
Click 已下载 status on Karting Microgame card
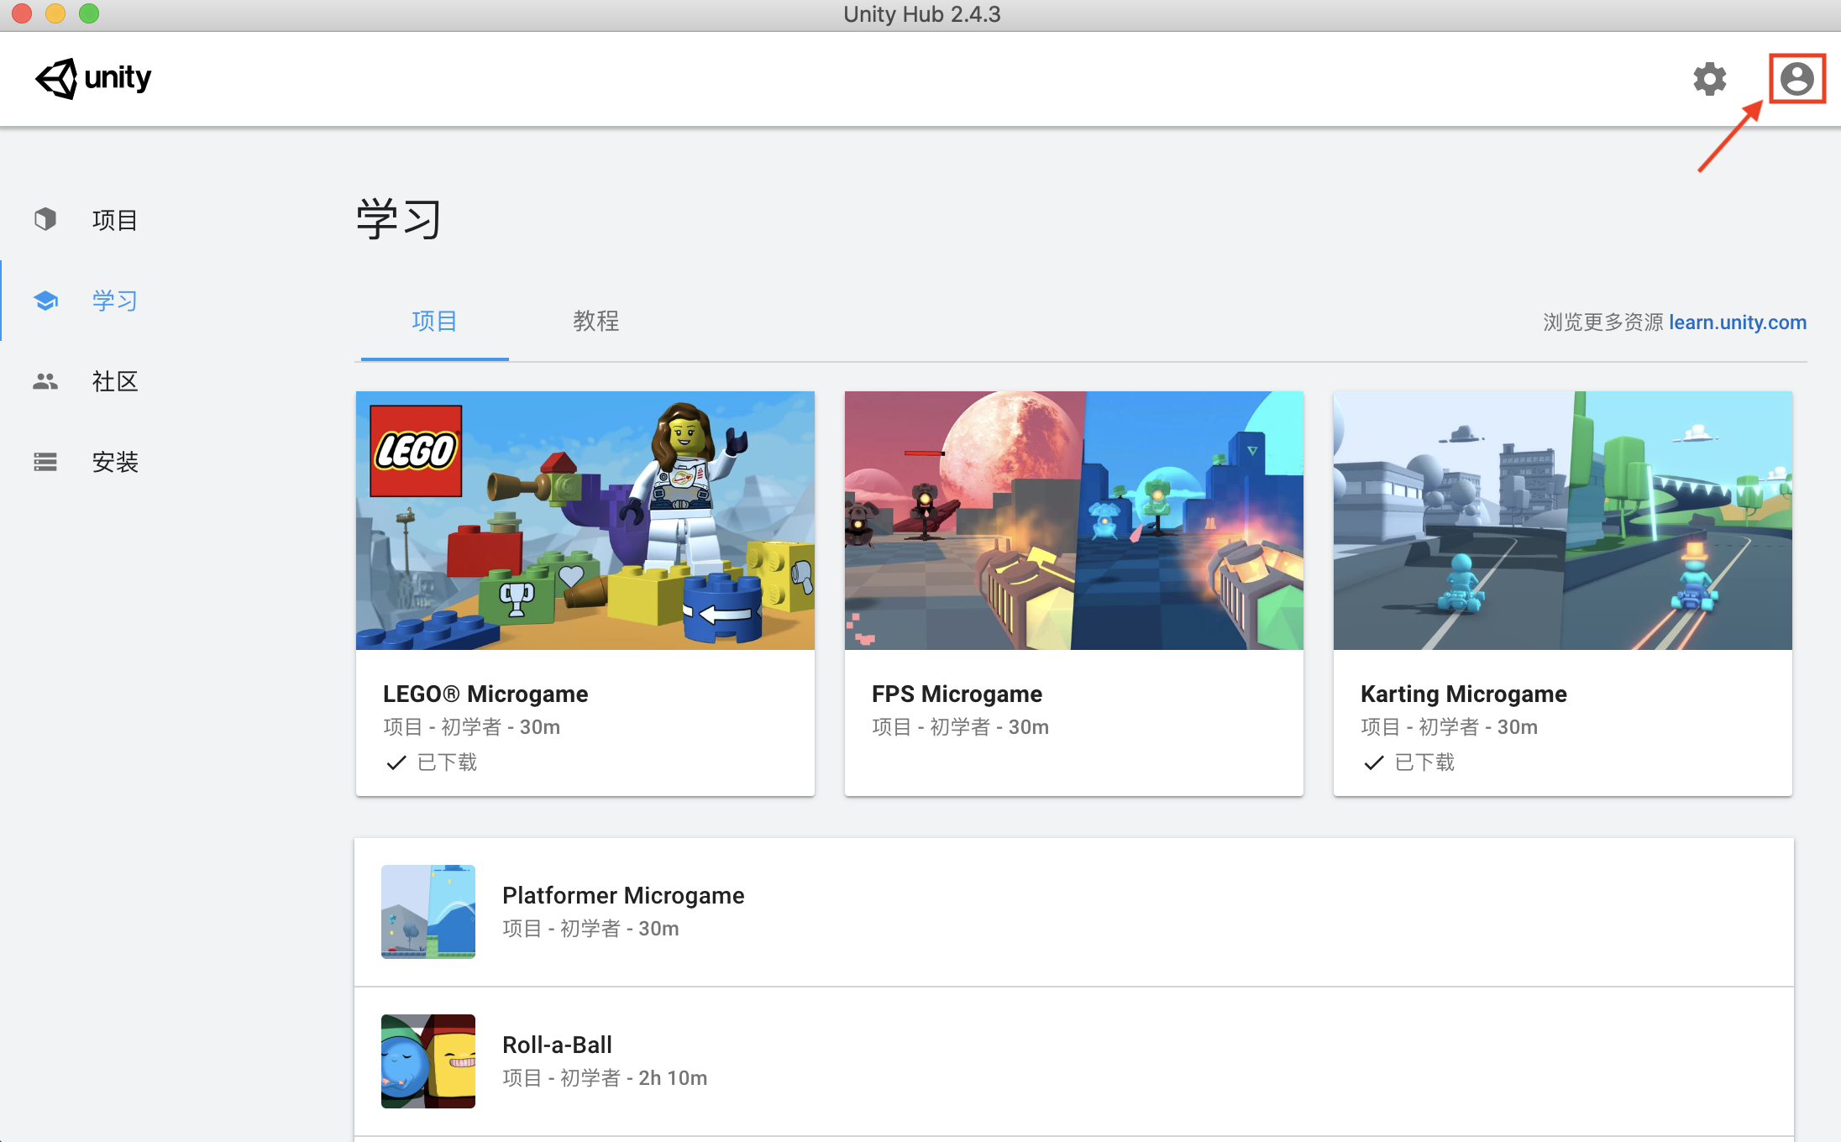pos(1424,762)
